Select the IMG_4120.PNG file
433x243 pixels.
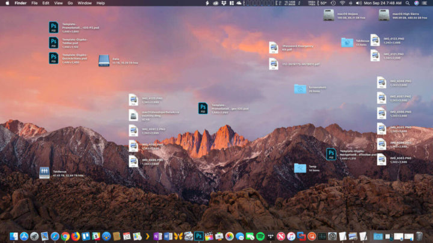click(134, 100)
